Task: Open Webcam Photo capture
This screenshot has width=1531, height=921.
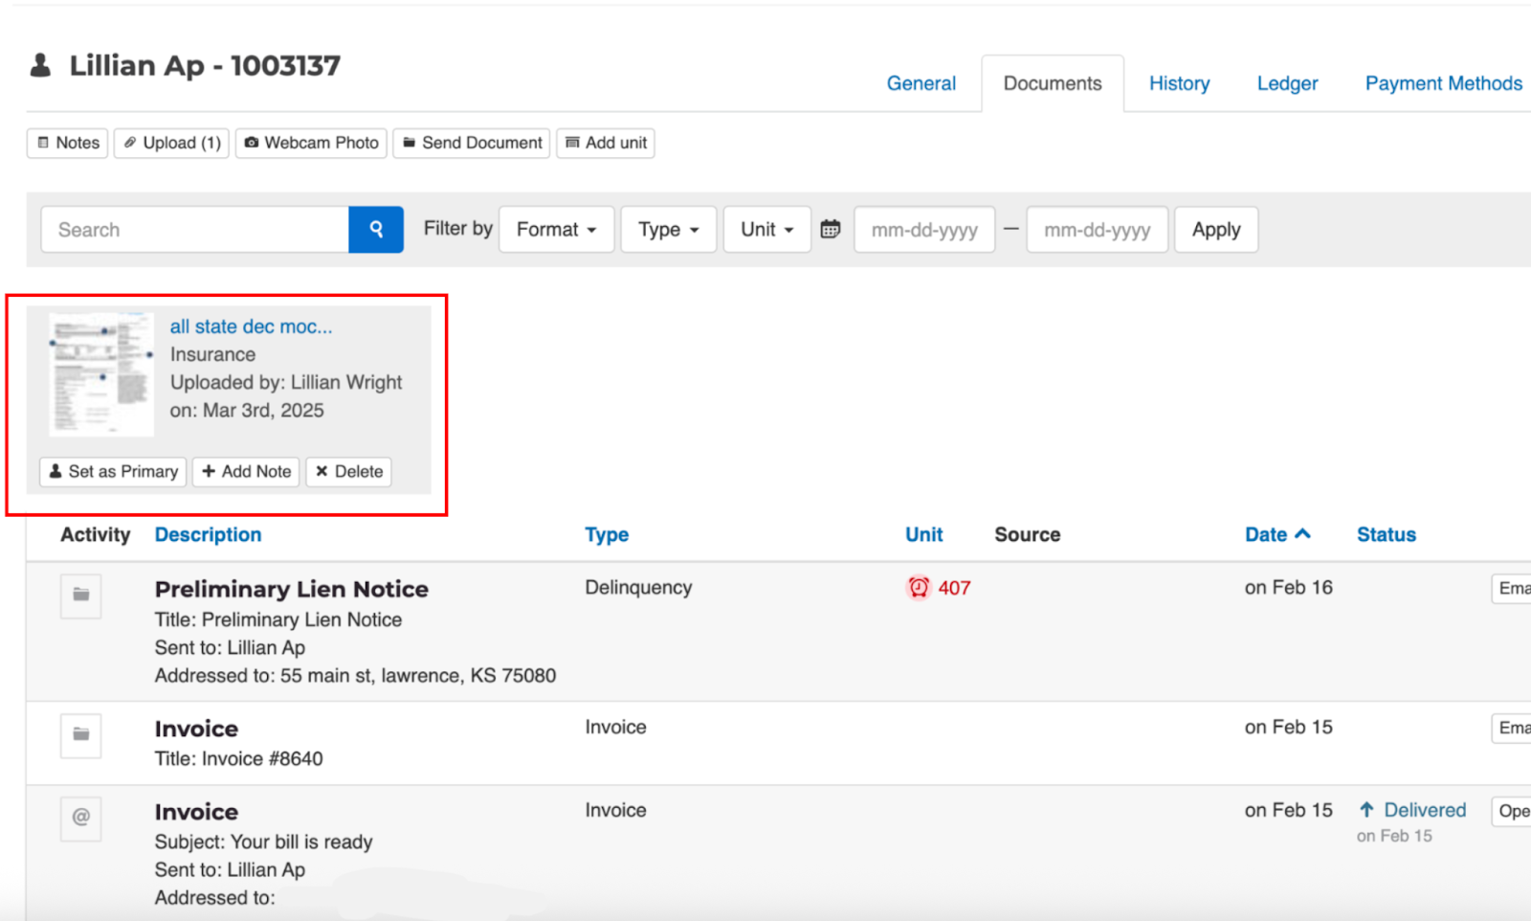Action: 311,143
